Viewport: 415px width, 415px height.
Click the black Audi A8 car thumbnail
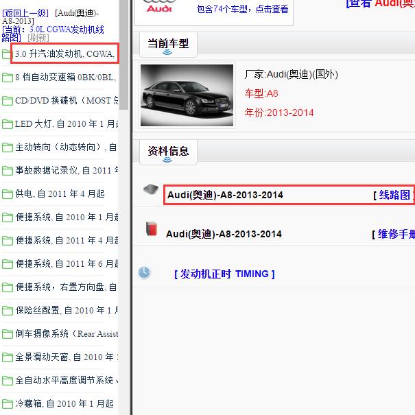coord(187,95)
